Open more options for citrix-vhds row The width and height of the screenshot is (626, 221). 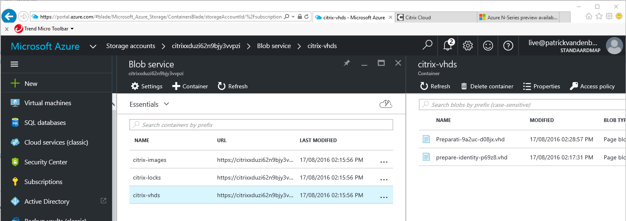(384, 197)
